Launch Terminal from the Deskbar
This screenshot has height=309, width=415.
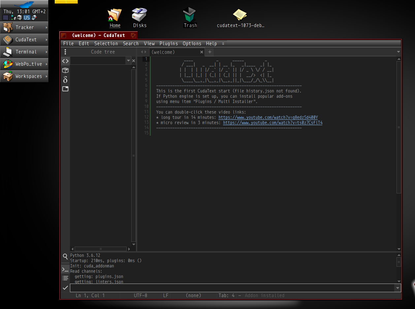tap(25, 52)
